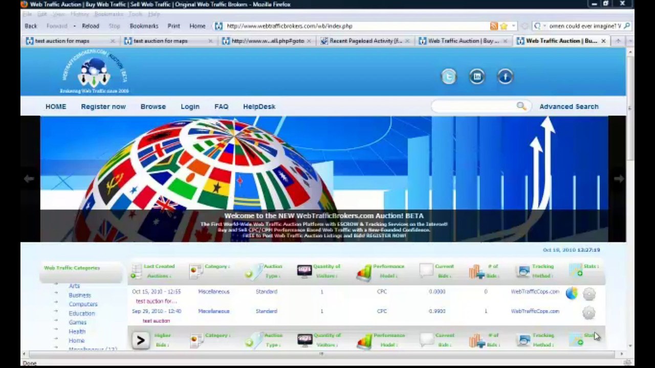Click the Current Bids speech bubble icon in top header
Image resolution: width=655 pixels, height=368 pixels.
[x=426, y=271]
